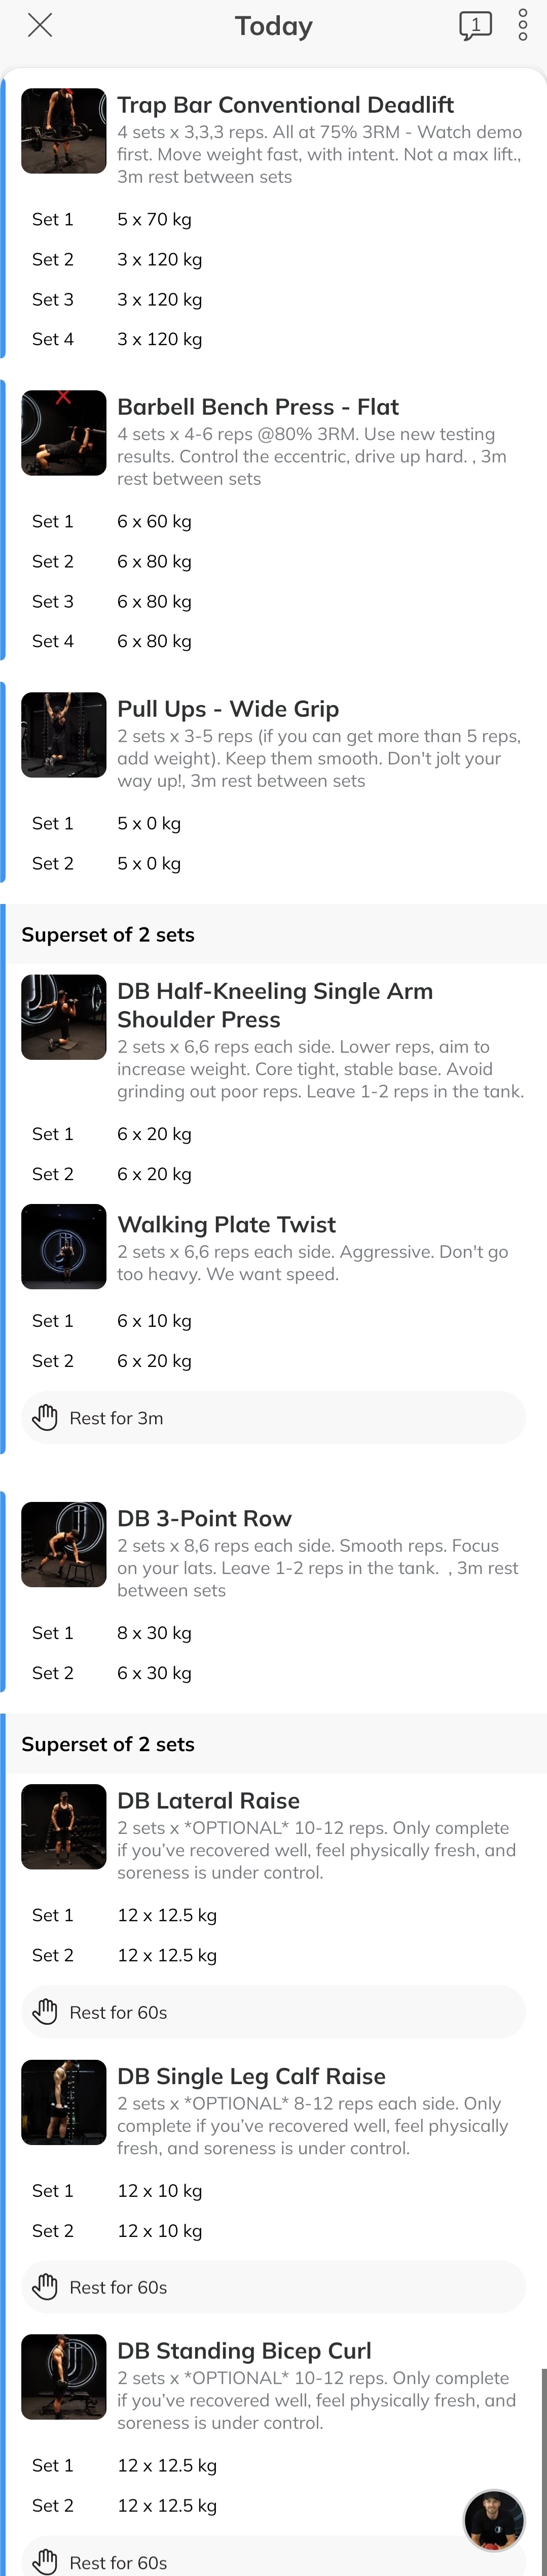The height and width of the screenshot is (2576, 547).
Task: Play the Trap Bar Conventional Deadlift demo video
Action: (64, 130)
